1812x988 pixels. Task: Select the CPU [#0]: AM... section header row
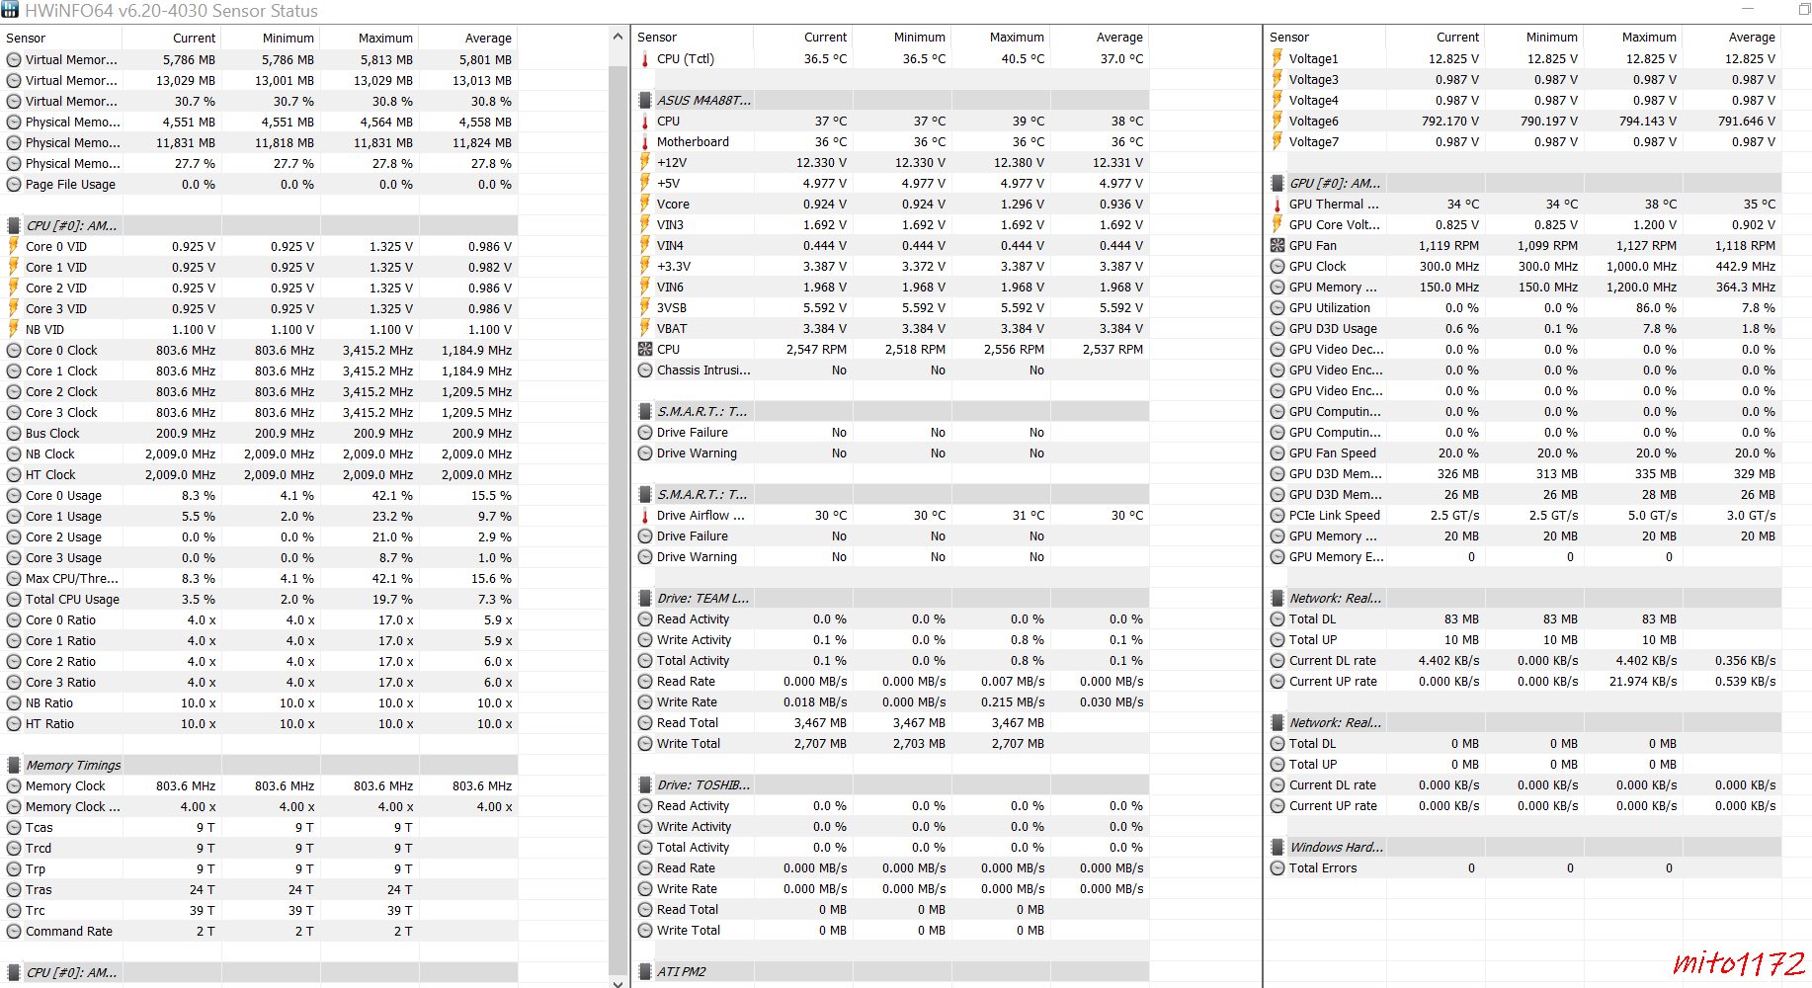(x=259, y=225)
